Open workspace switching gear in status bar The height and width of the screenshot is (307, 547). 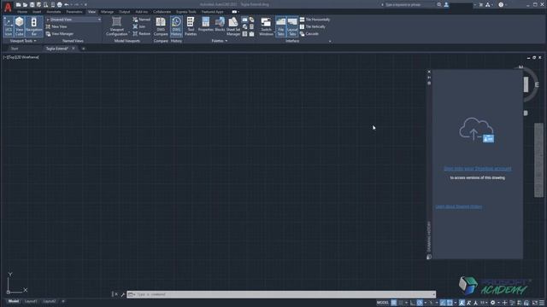492,303
